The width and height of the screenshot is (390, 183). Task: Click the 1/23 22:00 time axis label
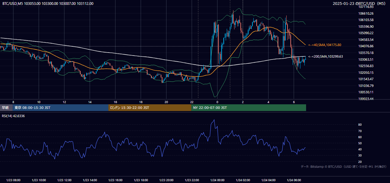192,180
